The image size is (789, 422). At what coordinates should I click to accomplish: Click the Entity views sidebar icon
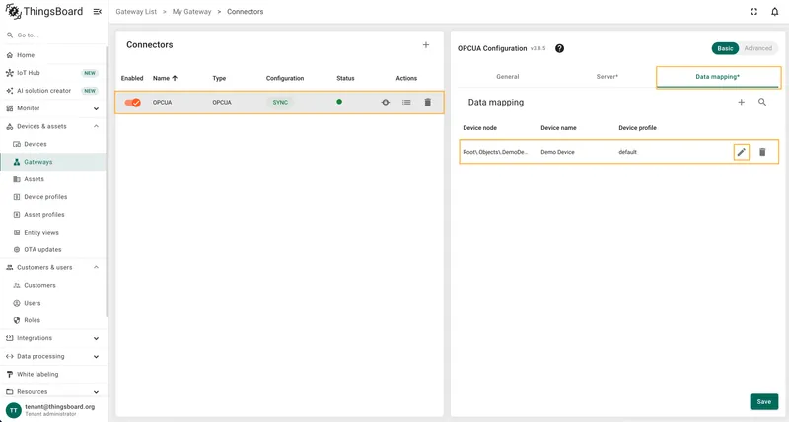[x=17, y=233]
